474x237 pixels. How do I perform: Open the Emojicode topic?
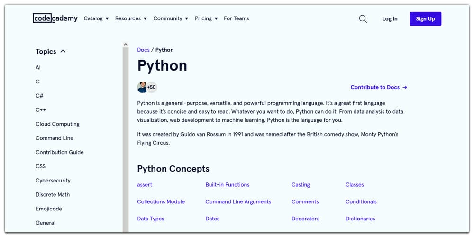pos(49,209)
